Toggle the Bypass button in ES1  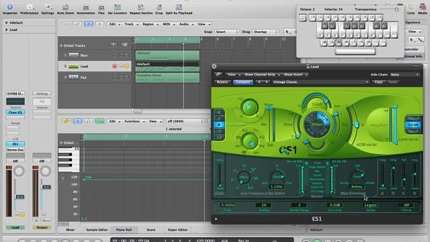pos(222,82)
